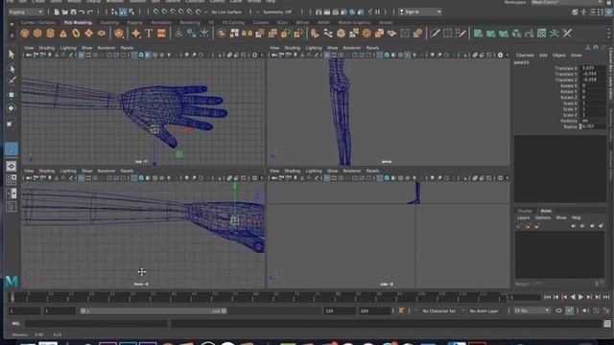The image size is (614, 345).
Task: Click the Set Key orange K icon
Action: 401,310
